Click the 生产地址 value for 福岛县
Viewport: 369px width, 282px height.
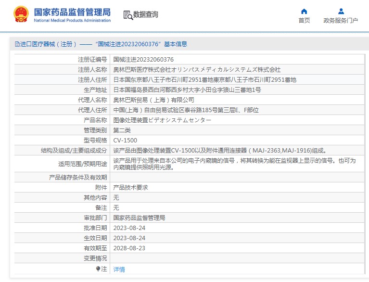point(187,90)
